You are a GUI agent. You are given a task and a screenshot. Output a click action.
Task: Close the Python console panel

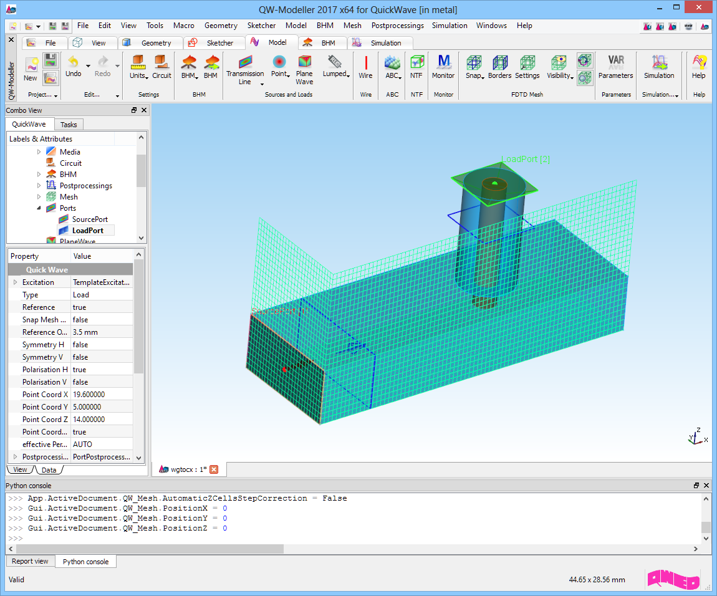pyautogui.click(x=706, y=485)
